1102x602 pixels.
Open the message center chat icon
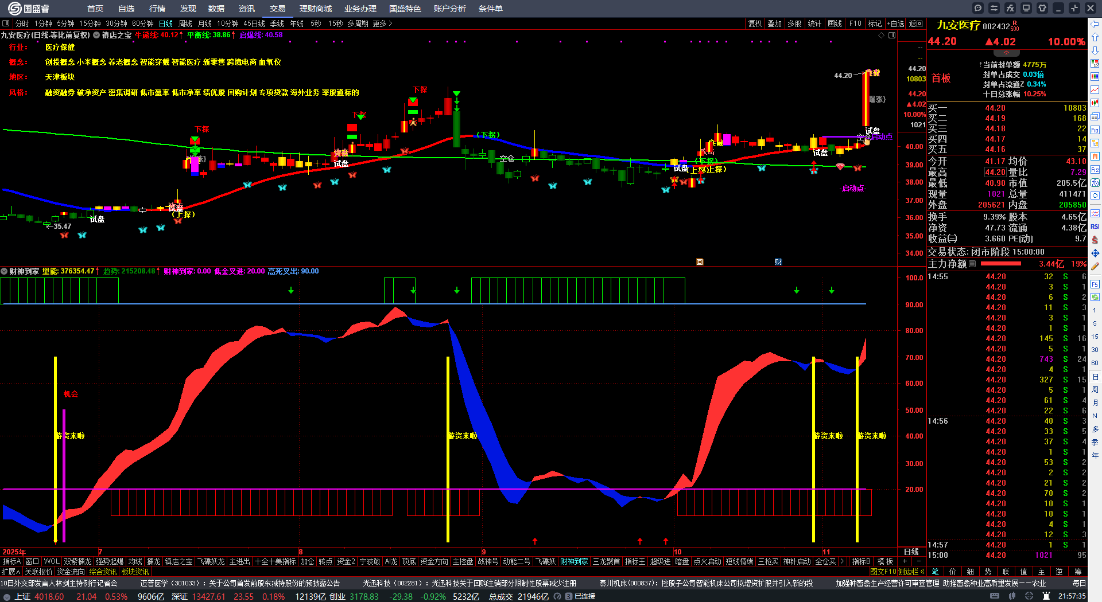click(978, 8)
